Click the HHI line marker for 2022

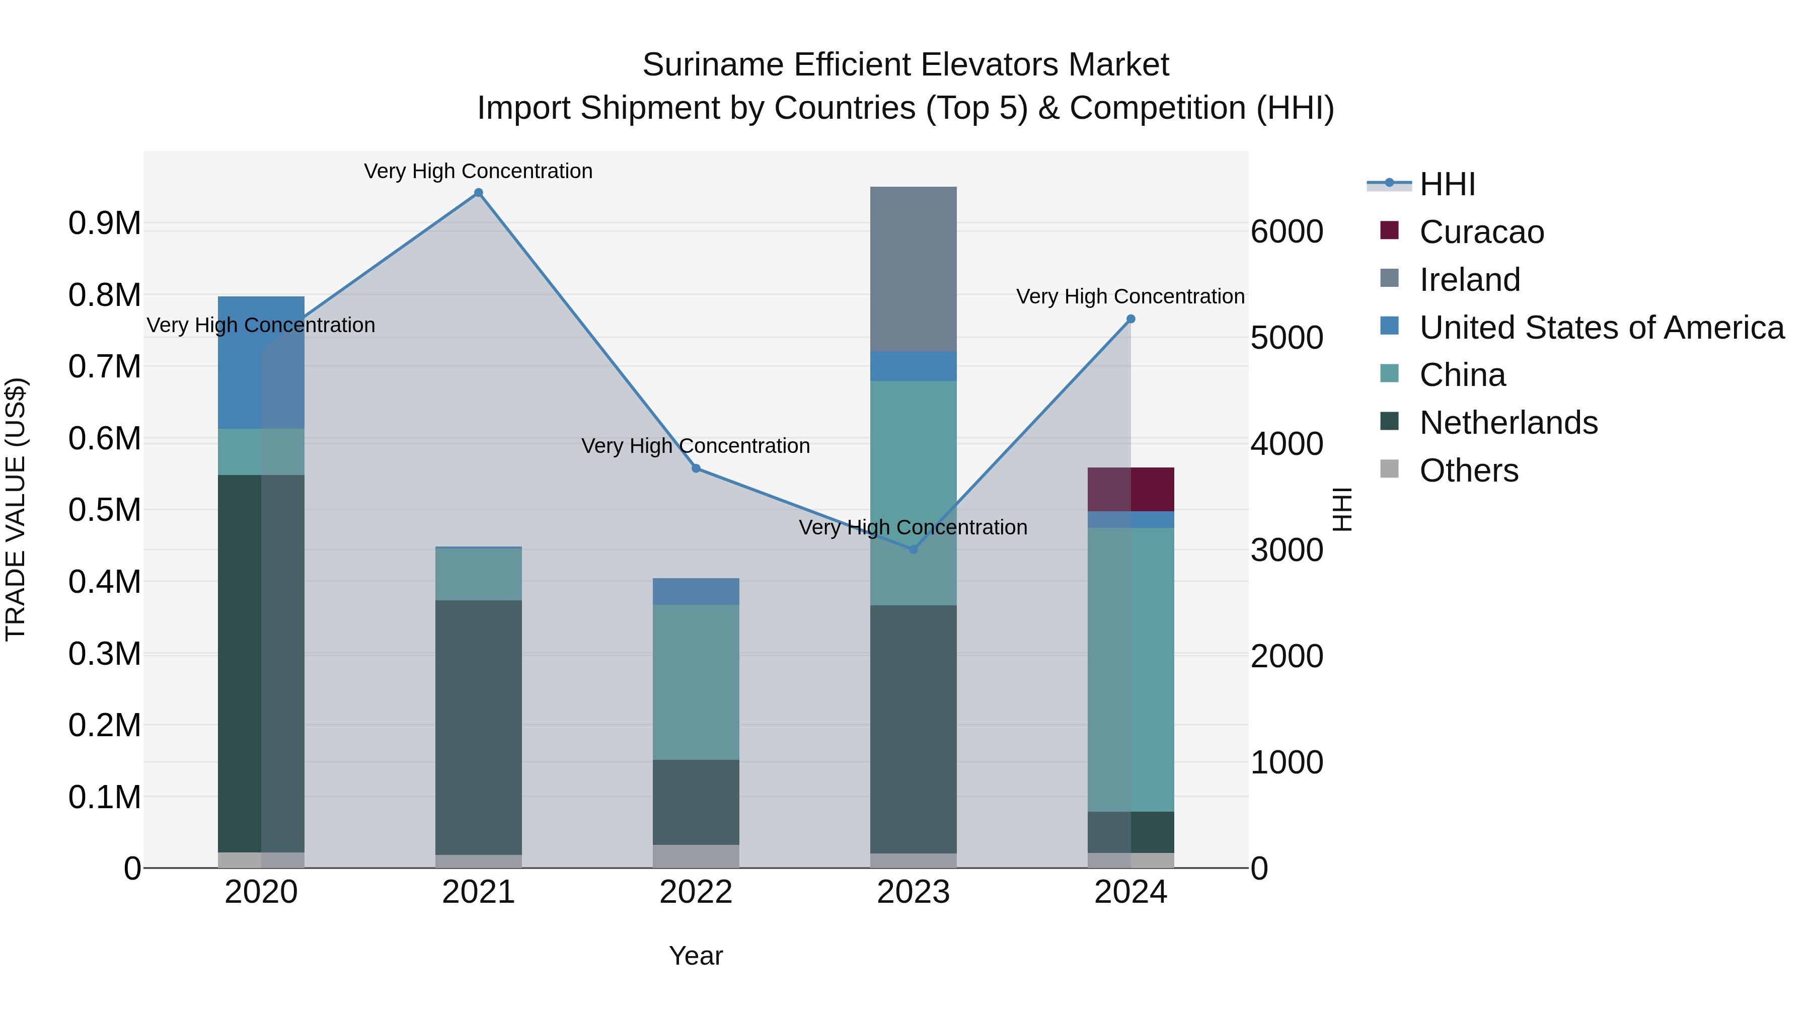click(696, 468)
